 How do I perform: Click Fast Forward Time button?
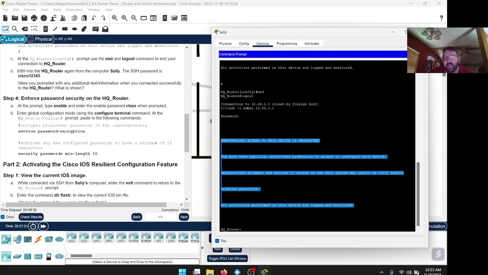point(43,226)
